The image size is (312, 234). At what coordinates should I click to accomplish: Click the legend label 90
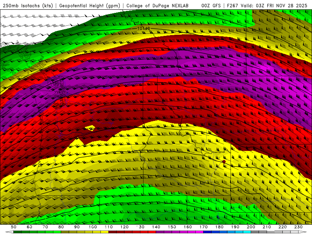(x=77, y=227)
